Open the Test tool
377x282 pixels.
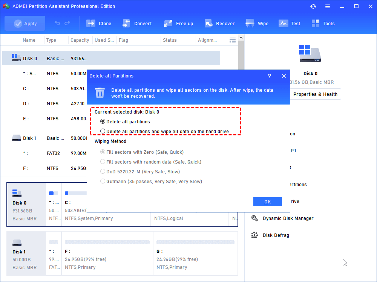point(284,23)
